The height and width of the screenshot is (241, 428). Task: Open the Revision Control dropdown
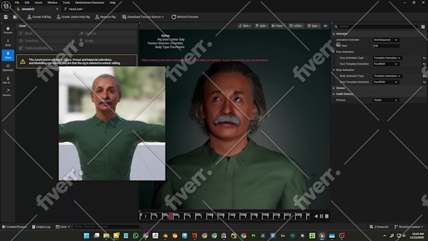408,227
